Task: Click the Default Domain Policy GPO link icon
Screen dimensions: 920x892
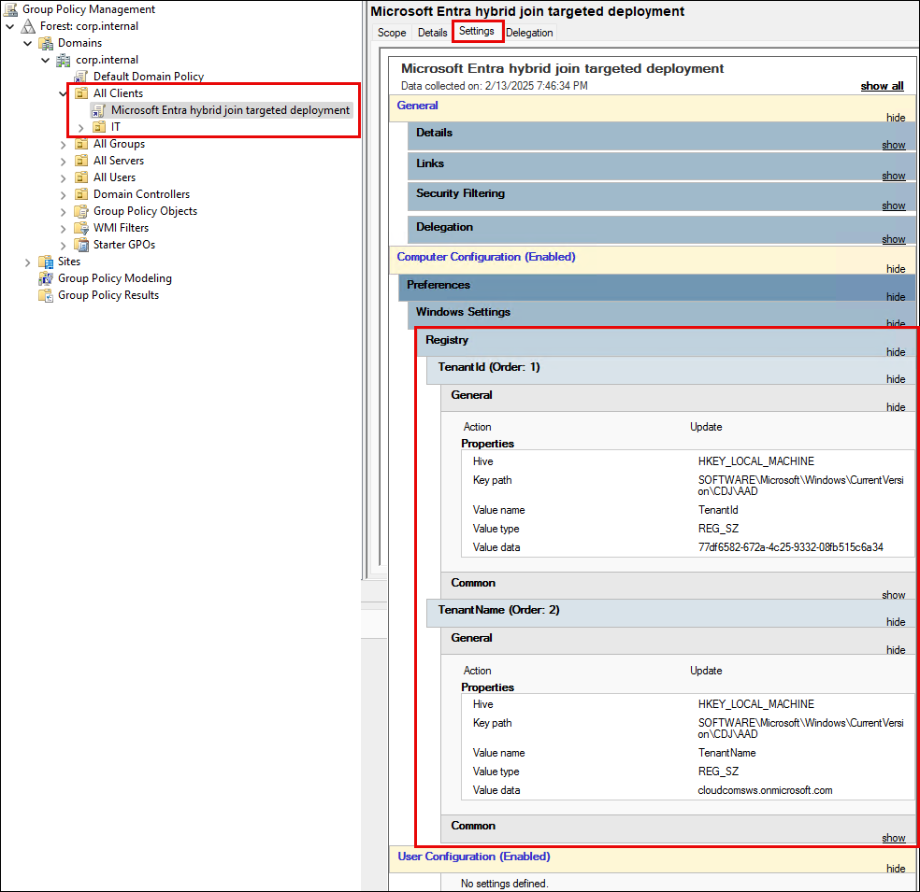Action: pyautogui.click(x=81, y=77)
